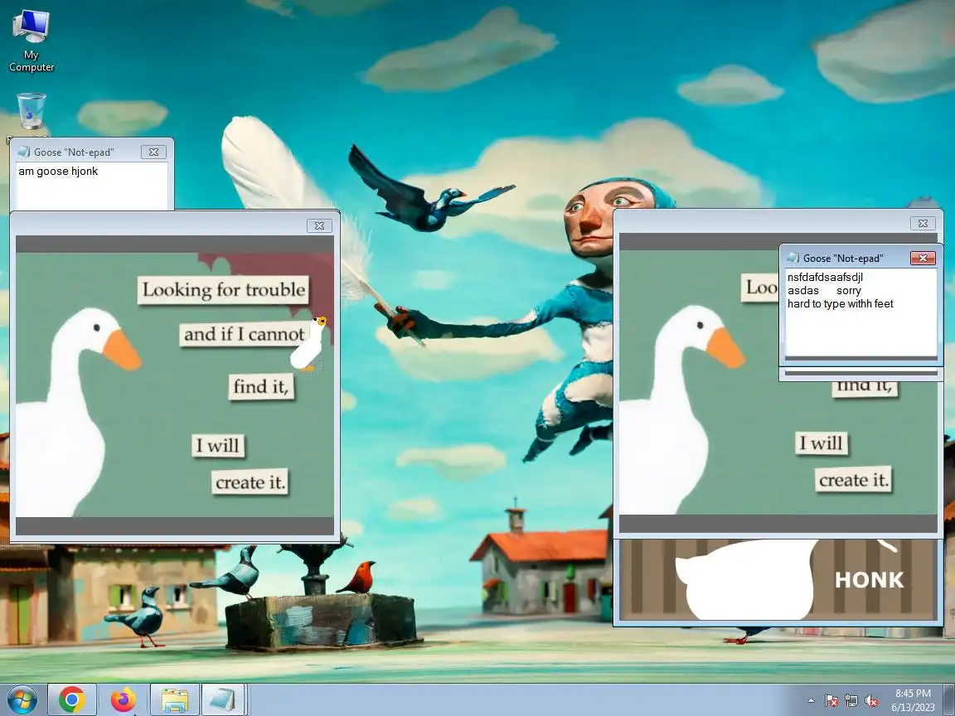This screenshot has width=955, height=716.
Task: Open the Recycle Bin desktop icon
Action: pyautogui.click(x=31, y=111)
